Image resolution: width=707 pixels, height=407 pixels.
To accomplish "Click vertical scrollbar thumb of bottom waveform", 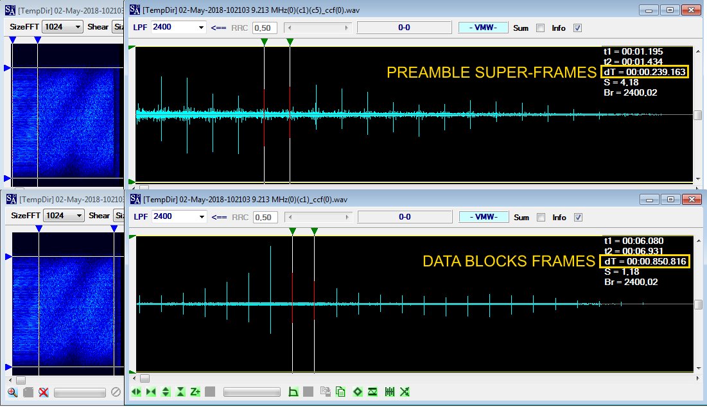I will tap(699, 305).
